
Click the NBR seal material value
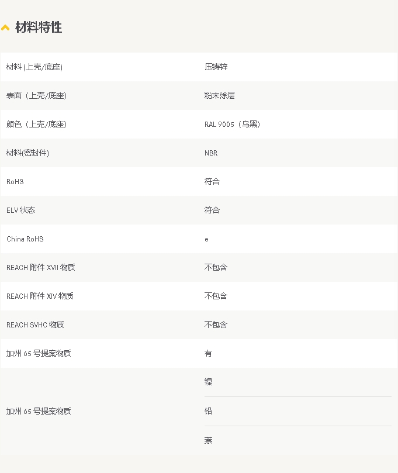point(211,153)
